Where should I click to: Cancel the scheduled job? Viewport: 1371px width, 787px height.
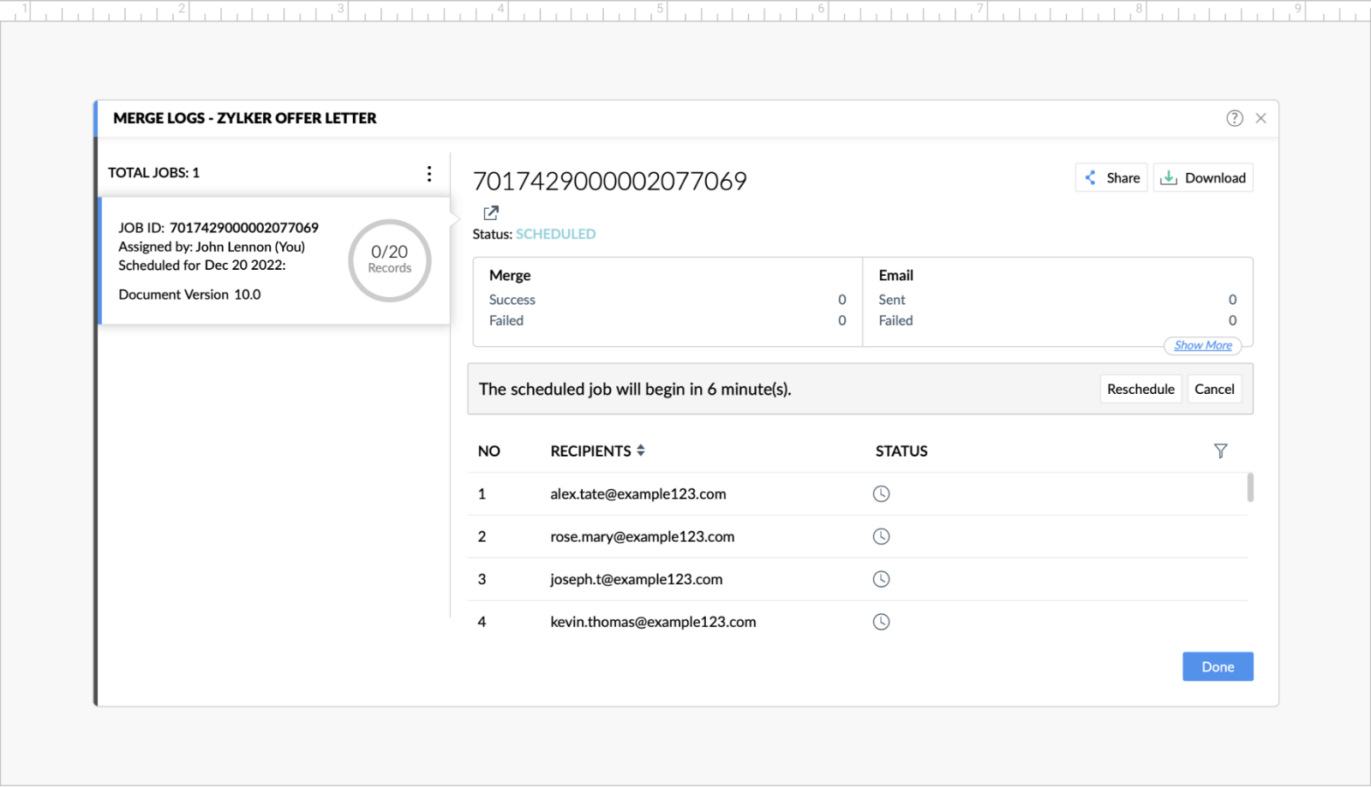click(x=1214, y=389)
